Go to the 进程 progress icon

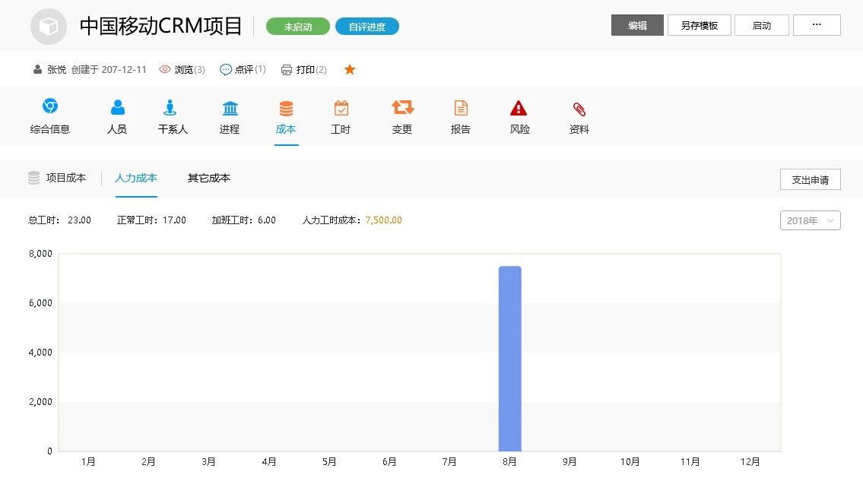[230, 107]
